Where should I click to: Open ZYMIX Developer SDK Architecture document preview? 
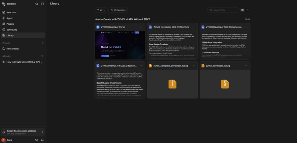pos(172,45)
